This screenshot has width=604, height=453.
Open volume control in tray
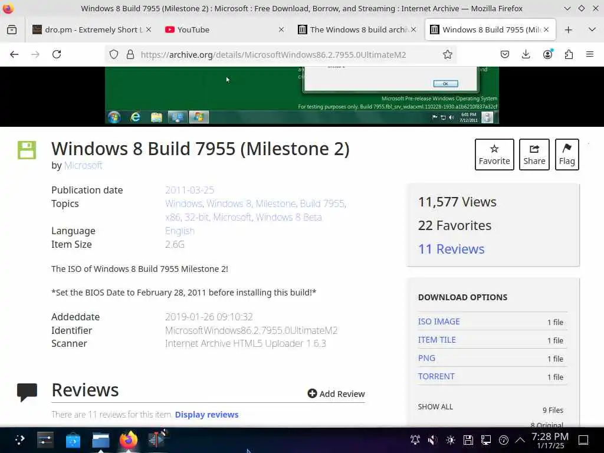[432, 440]
